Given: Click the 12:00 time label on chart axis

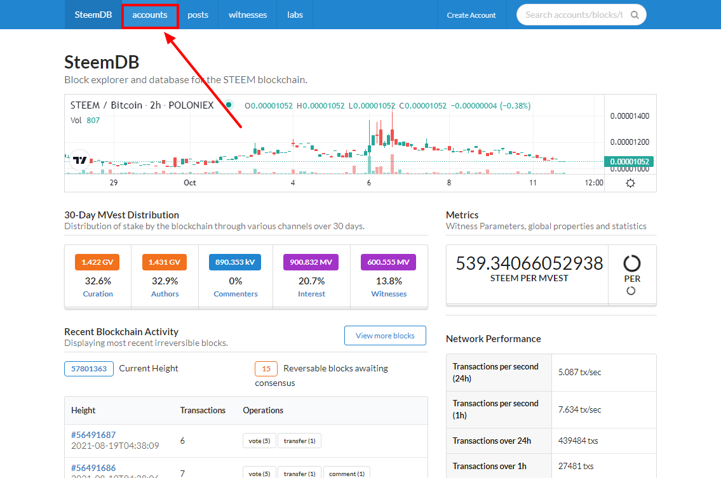Looking at the screenshot, I should [593, 183].
